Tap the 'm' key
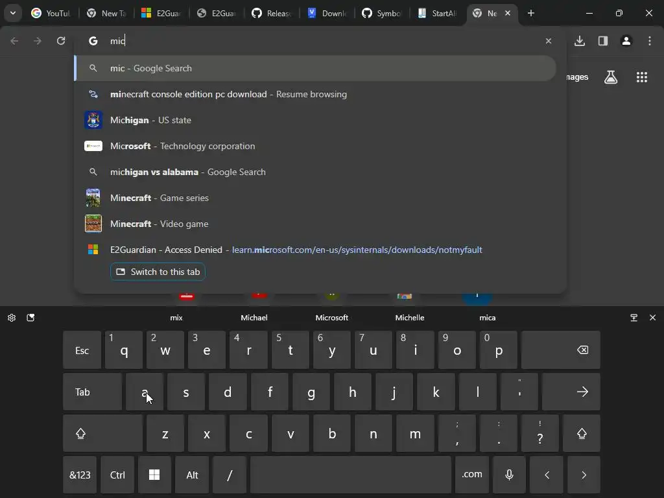Viewport: 664px width, 498px height. [415, 433]
